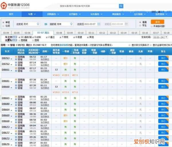Open train D8660 number link
Screen dimensions: 172x147
(6, 87)
